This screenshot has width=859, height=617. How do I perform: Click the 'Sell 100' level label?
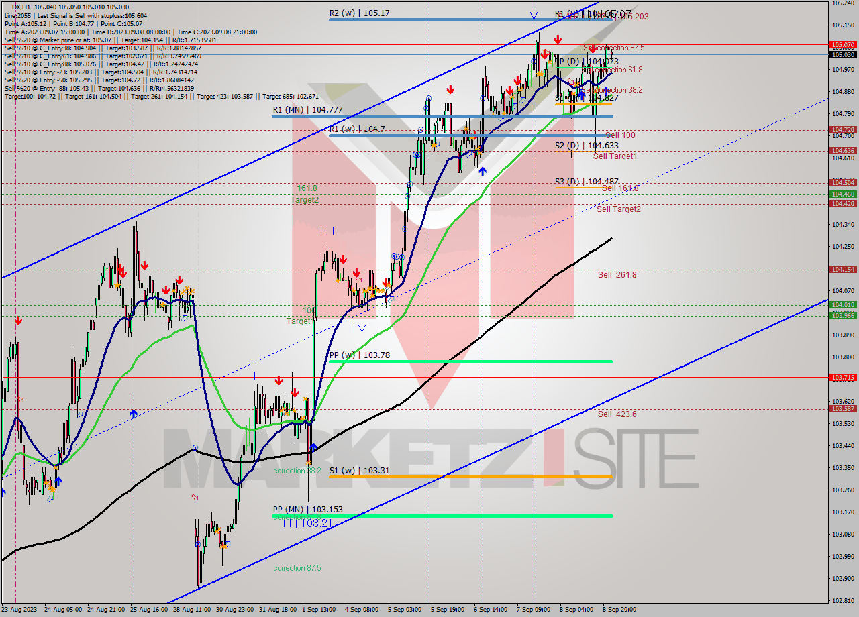pyautogui.click(x=620, y=135)
